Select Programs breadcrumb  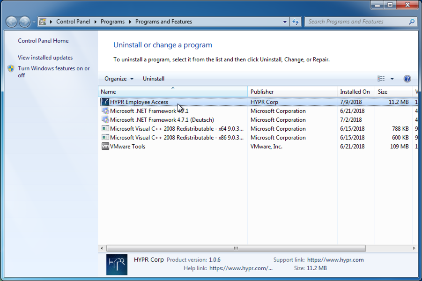pos(112,22)
